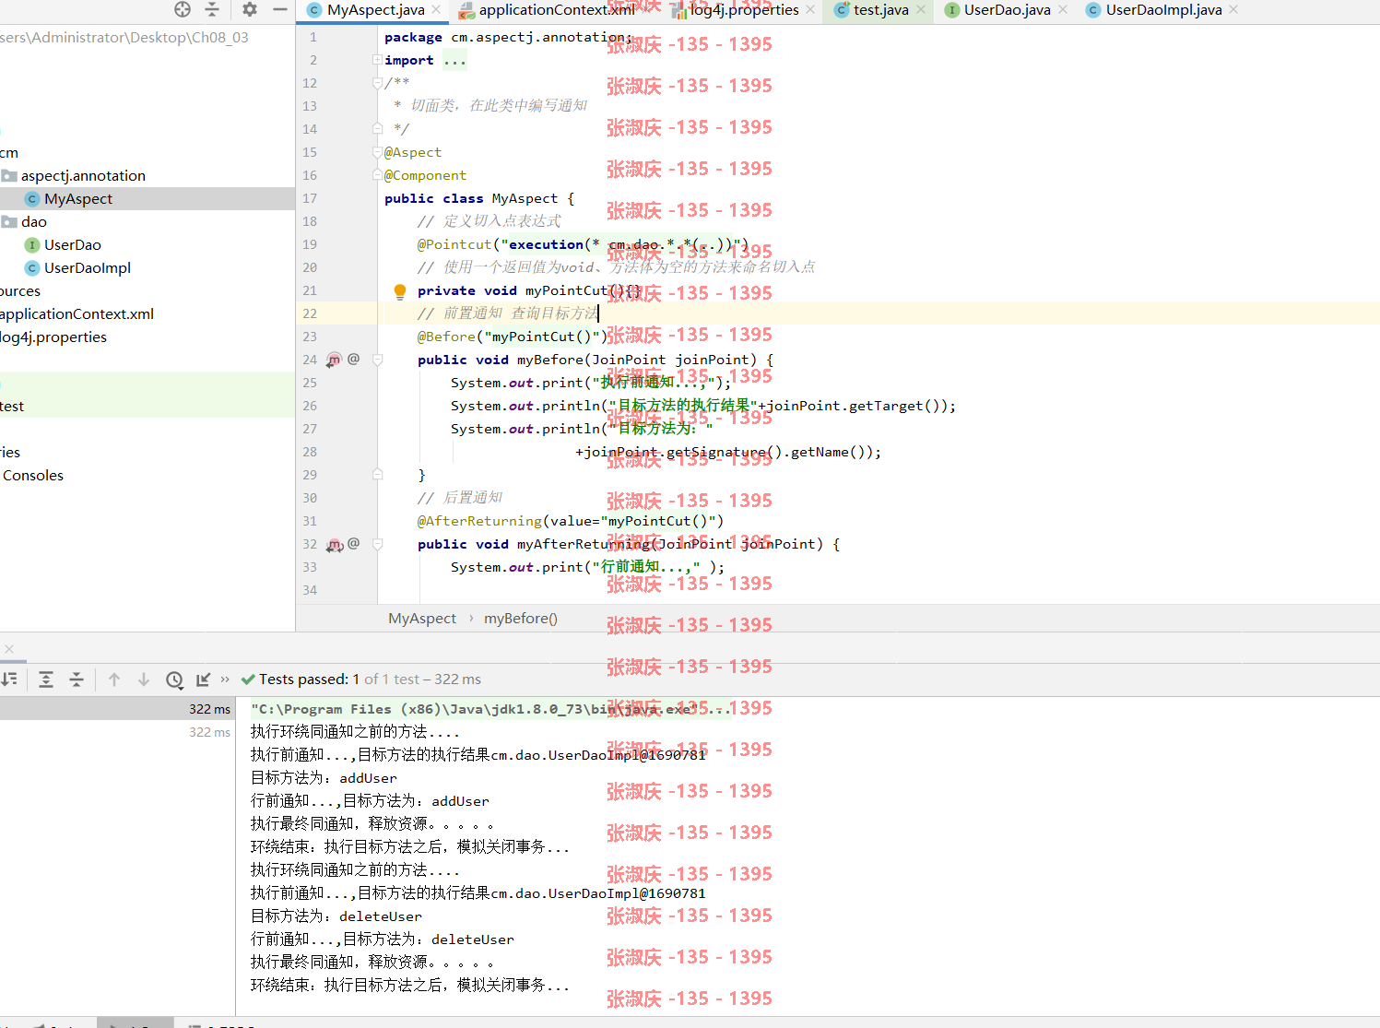
Task: Click MyAspect in the editor breadcrumb
Action: (x=422, y=619)
